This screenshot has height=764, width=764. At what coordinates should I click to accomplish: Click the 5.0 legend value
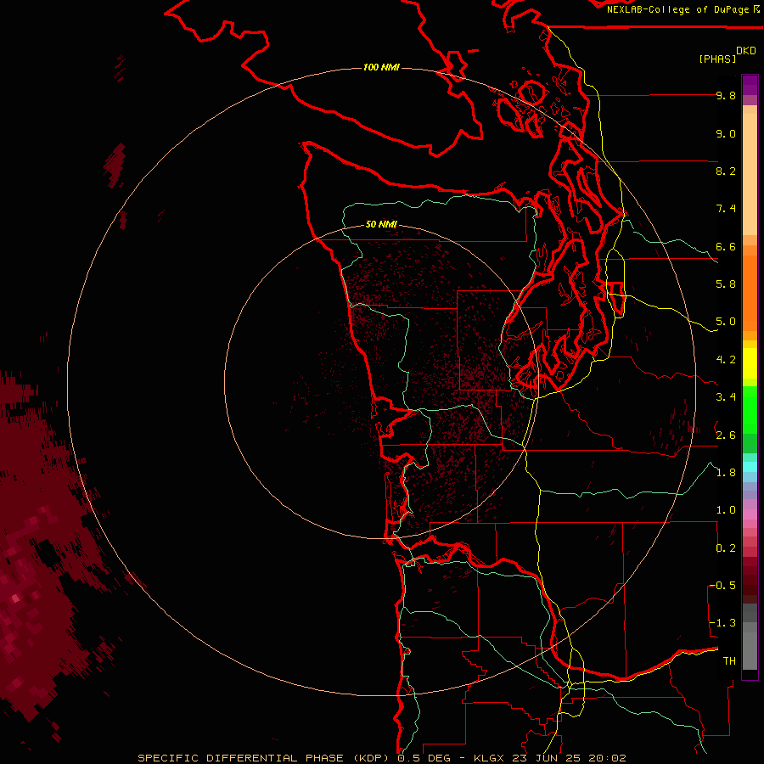[726, 322]
